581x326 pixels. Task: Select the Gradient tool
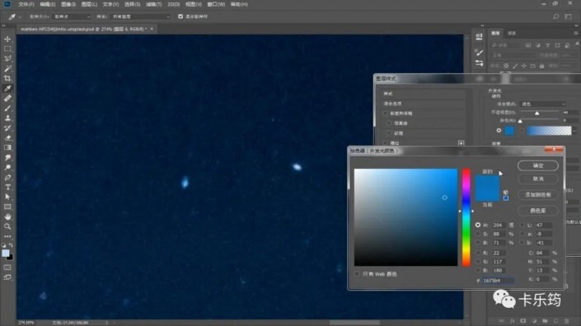tap(7, 147)
